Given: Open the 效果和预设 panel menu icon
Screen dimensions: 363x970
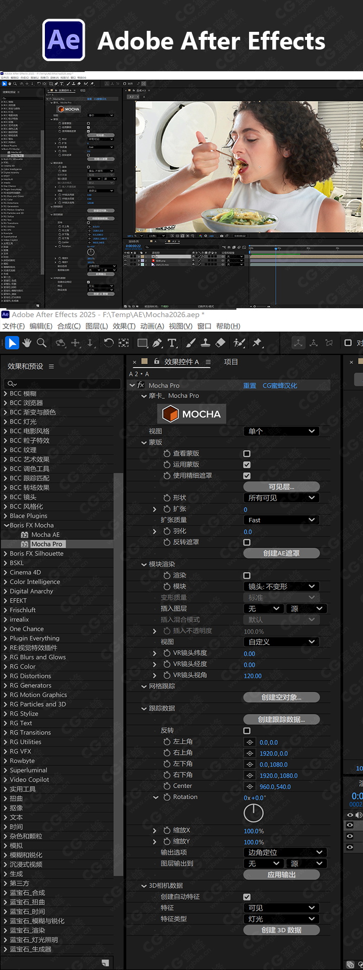Looking at the screenshot, I should coord(51,366).
